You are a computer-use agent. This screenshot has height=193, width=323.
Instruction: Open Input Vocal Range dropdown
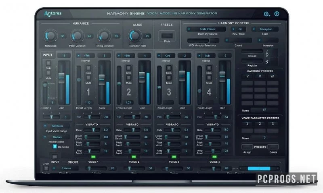click(x=56, y=126)
